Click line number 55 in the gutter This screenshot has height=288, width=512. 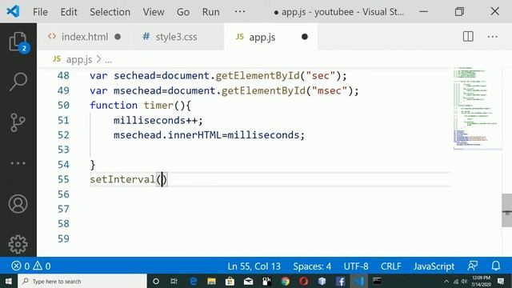click(x=63, y=179)
